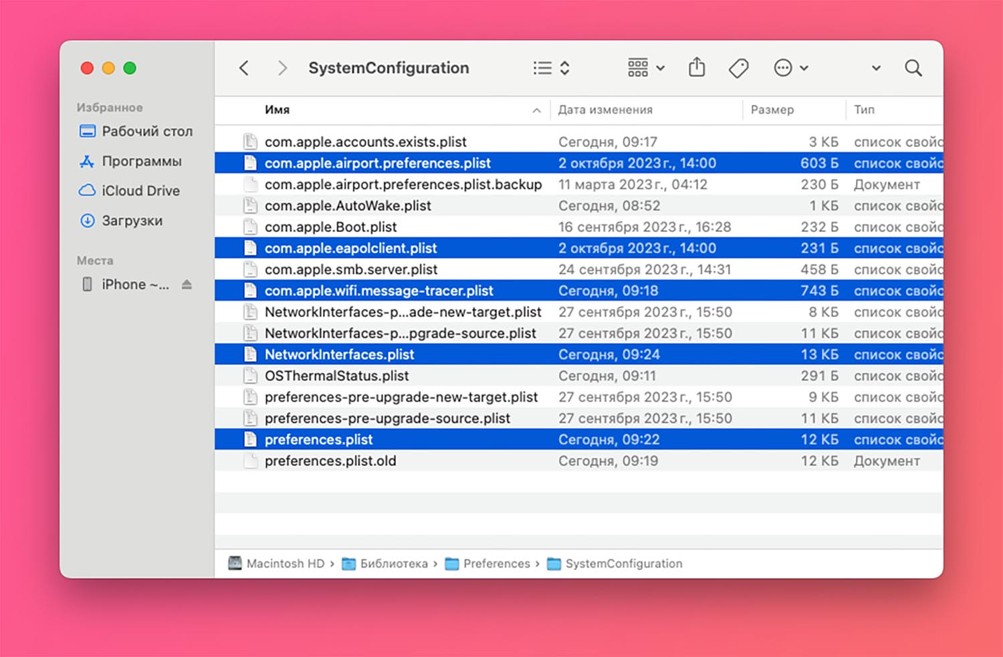The height and width of the screenshot is (657, 1003).
Task: Click the forward navigation arrow
Action: coord(282,68)
